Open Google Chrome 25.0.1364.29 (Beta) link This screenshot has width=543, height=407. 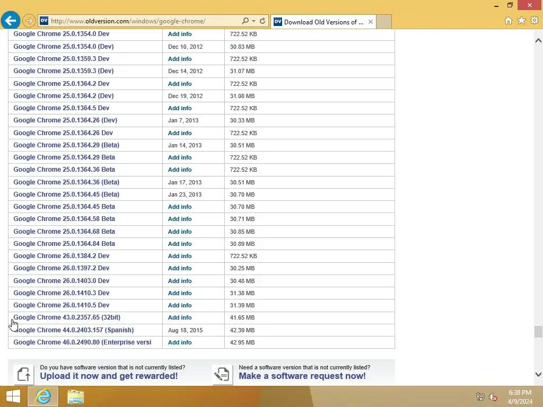[66, 145]
